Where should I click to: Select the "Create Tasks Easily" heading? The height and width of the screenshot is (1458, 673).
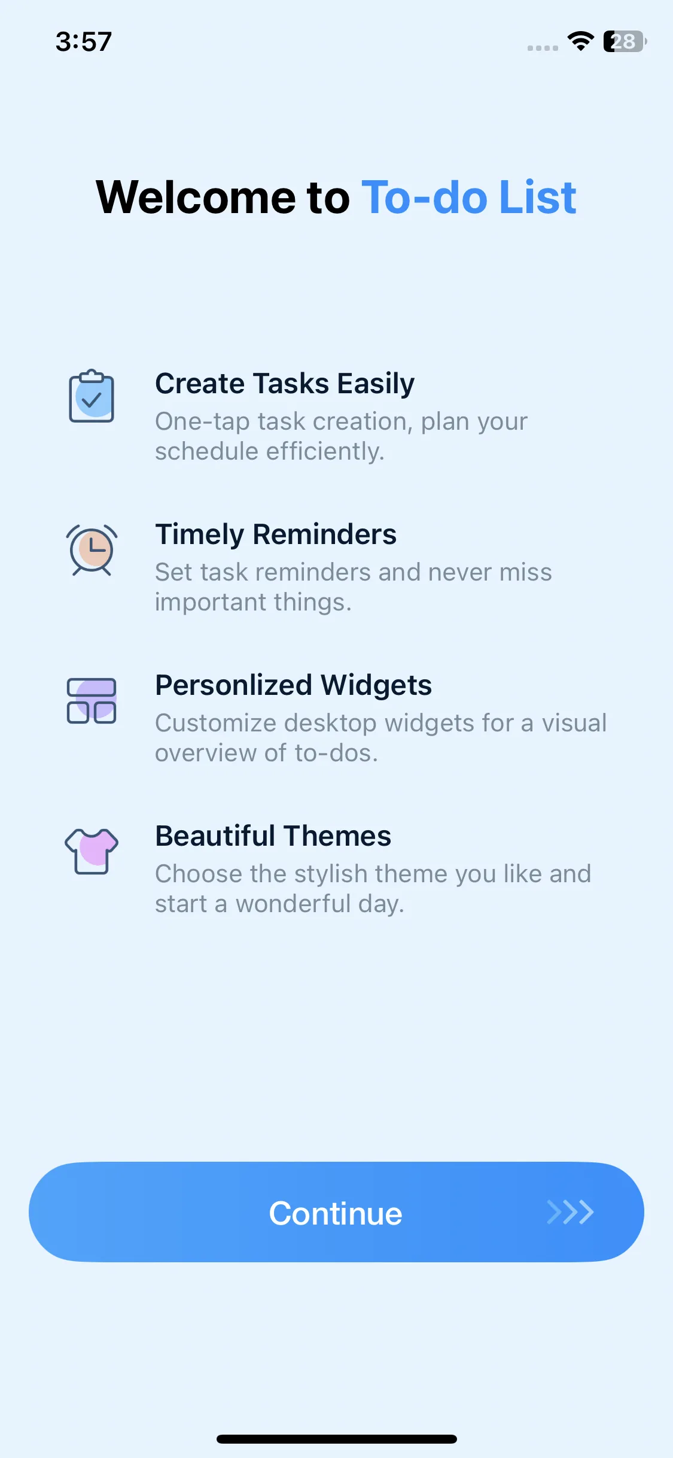(285, 384)
